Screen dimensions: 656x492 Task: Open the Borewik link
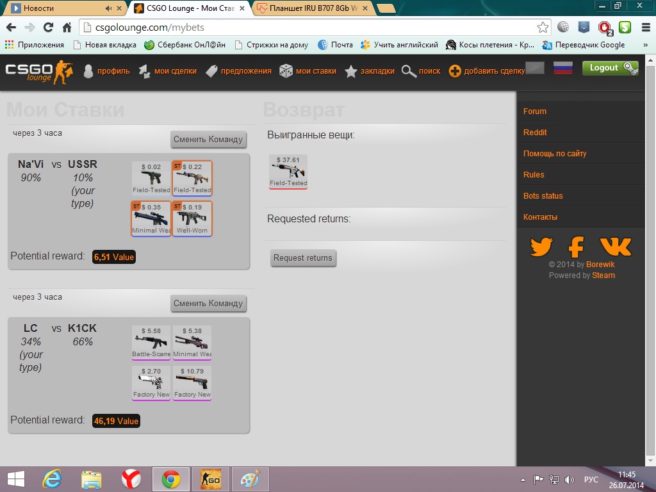(x=600, y=265)
